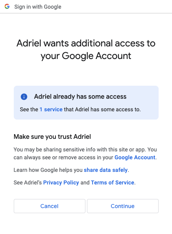Click the Cancel button
Viewport: 172px width, 234px height.
[50, 206]
